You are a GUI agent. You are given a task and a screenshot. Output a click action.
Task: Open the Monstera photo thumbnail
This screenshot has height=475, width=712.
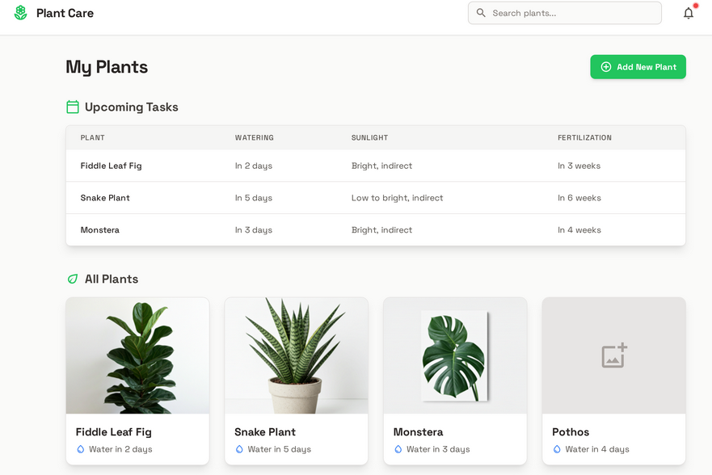(x=455, y=355)
